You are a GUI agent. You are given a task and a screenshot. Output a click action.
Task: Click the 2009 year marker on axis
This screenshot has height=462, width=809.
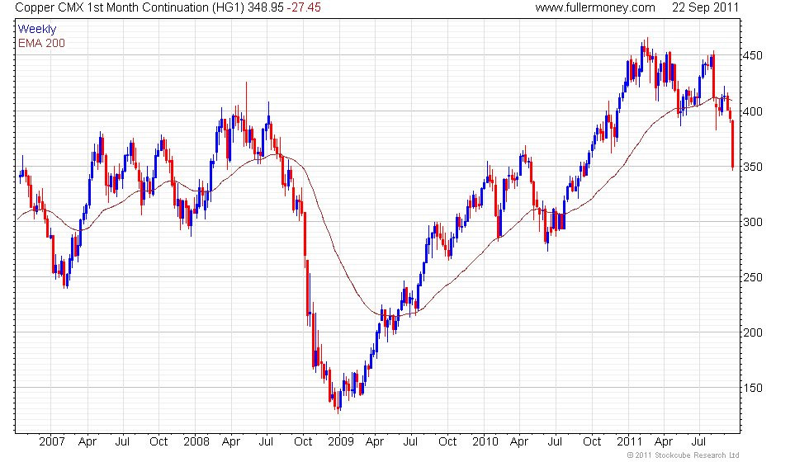[340, 442]
